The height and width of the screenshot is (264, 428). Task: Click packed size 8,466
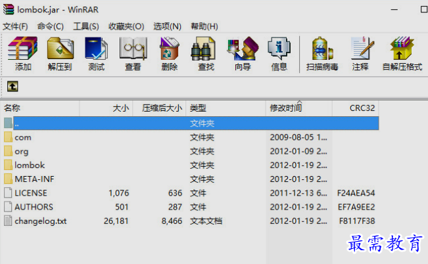click(172, 221)
